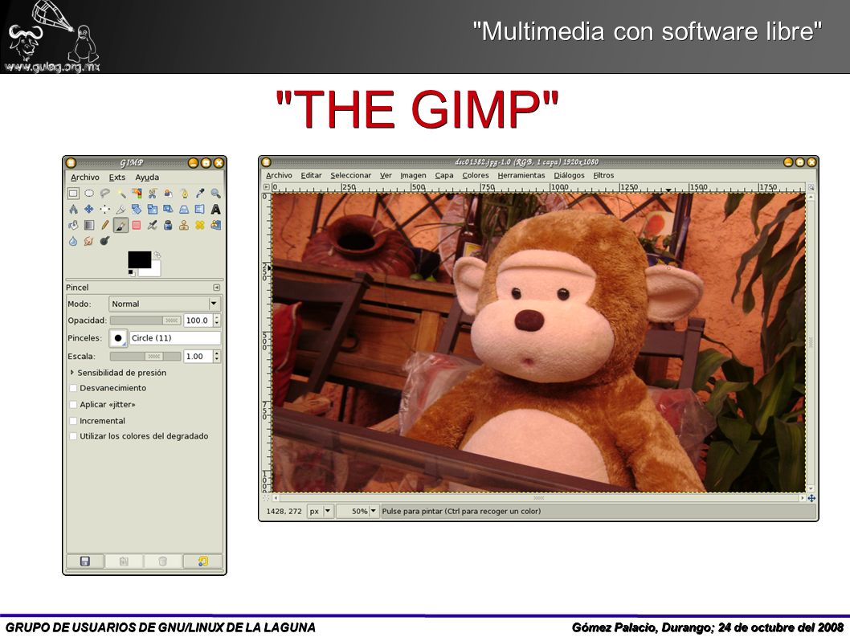Select the Perspective Clone tool
Screen dimensions: 850x637
click(216, 225)
